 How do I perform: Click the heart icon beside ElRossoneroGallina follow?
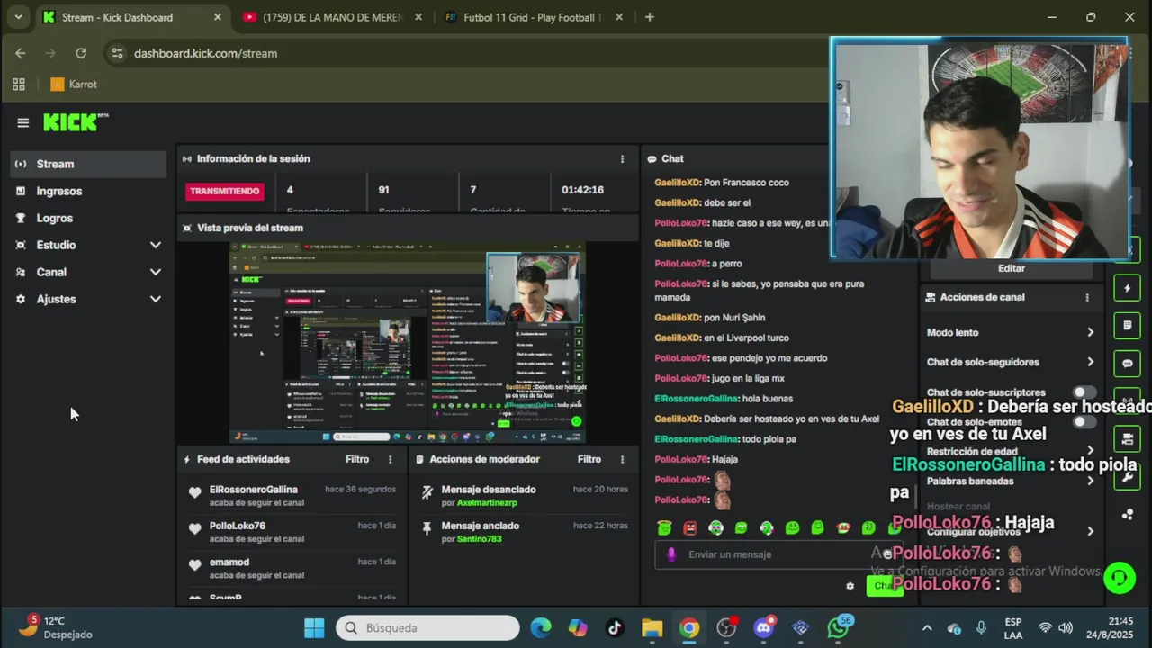tap(194, 492)
